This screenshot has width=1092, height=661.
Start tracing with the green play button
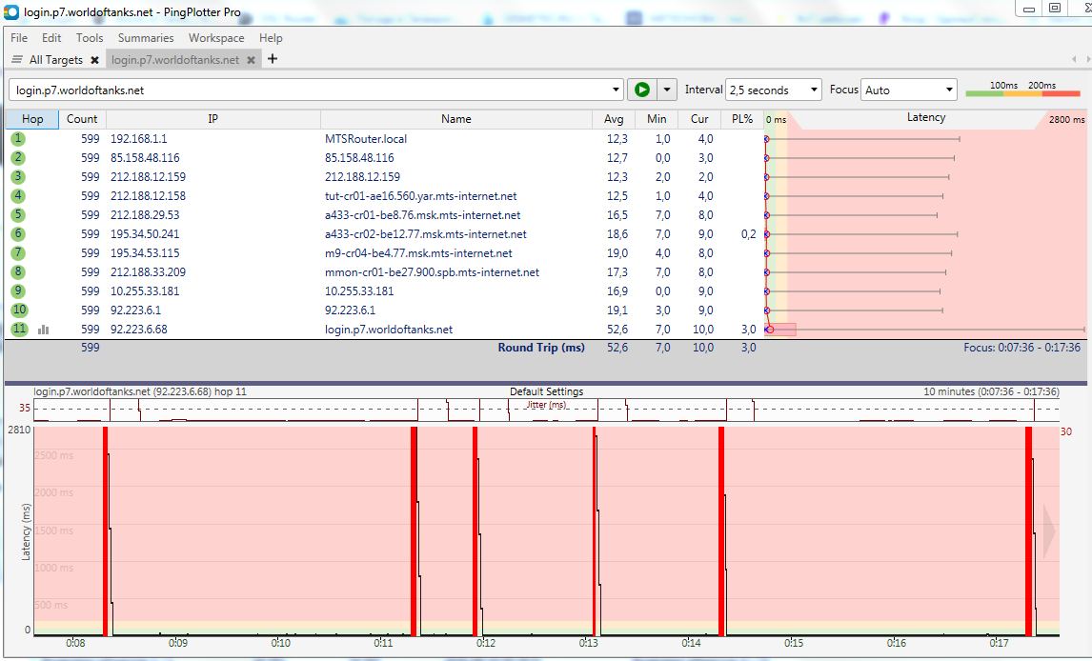[642, 90]
